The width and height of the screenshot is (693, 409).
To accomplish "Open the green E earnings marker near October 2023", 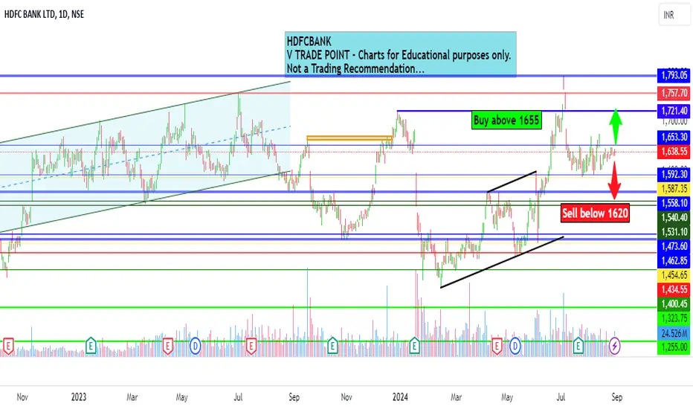I will (332, 347).
